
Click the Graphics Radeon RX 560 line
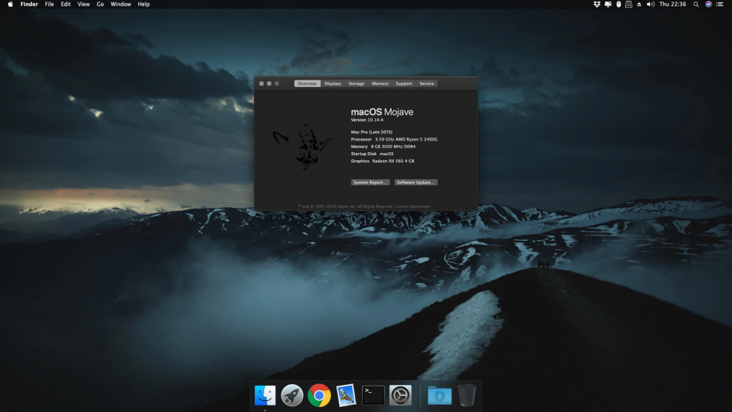pyautogui.click(x=382, y=161)
